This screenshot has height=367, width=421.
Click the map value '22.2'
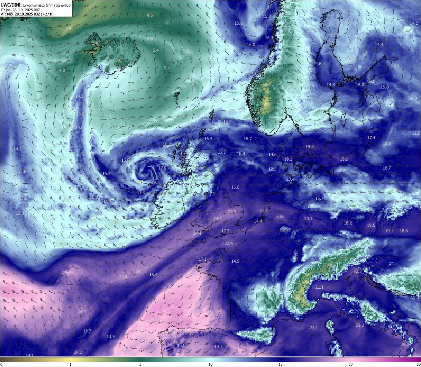tap(360, 326)
